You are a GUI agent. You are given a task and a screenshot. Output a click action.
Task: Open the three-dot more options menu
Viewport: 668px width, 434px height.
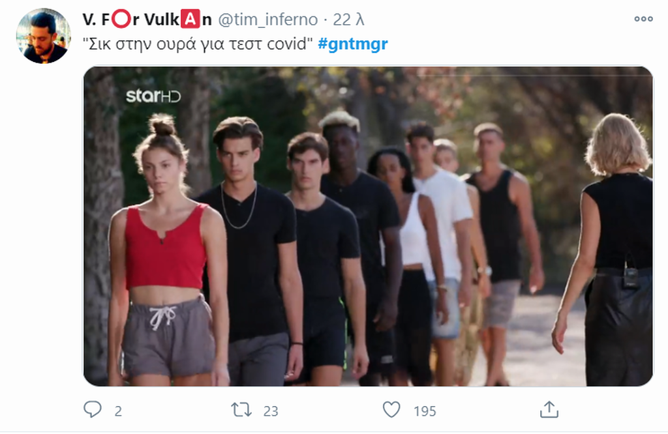click(643, 19)
